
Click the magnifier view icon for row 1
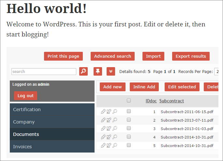tap(115, 111)
